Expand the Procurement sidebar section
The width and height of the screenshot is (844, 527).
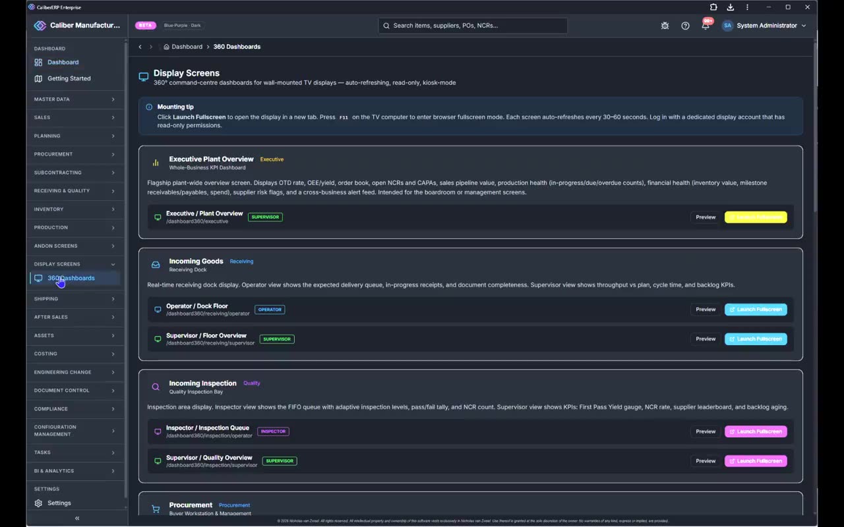[x=75, y=154]
